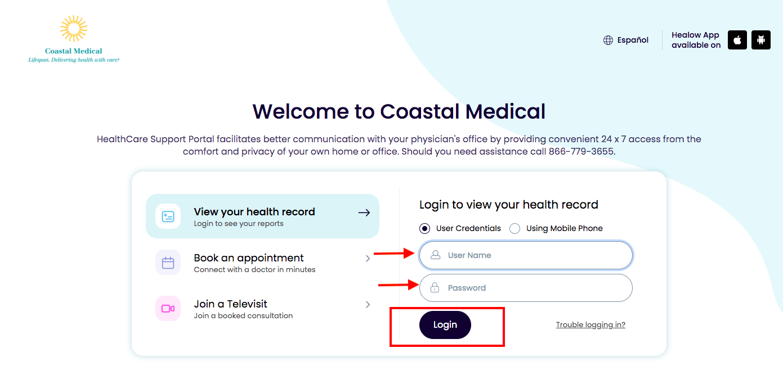The height and width of the screenshot is (366, 783).
Task: Open the Apple App Store Healow icon
Action: (737, 40)
